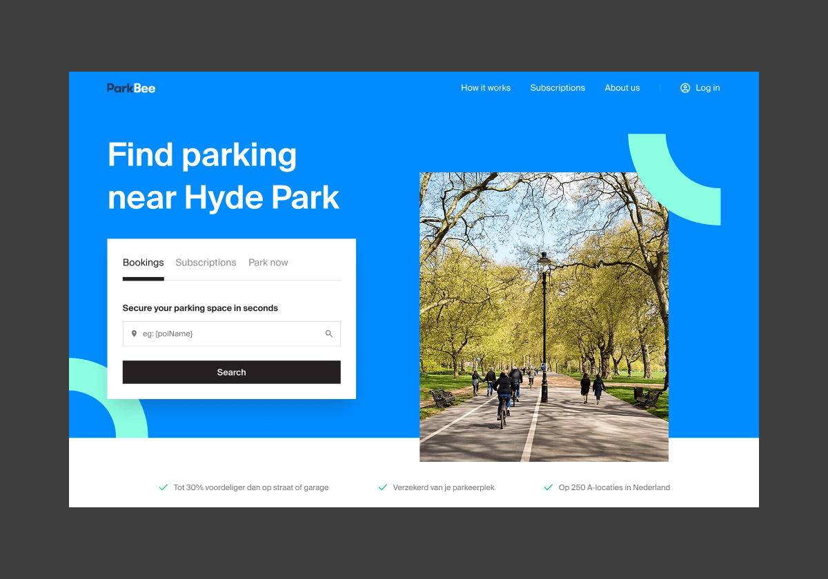
Task: Select the Bookings tab
Action: coord(144,263)
